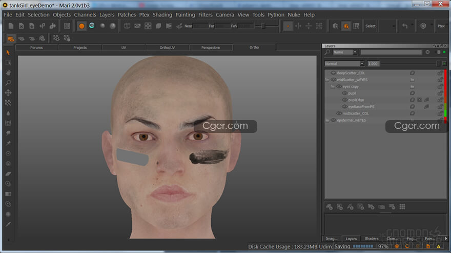This screenshot has width=451, height=253.
Task: Click the Select button in toolbar
Action: 371,26
